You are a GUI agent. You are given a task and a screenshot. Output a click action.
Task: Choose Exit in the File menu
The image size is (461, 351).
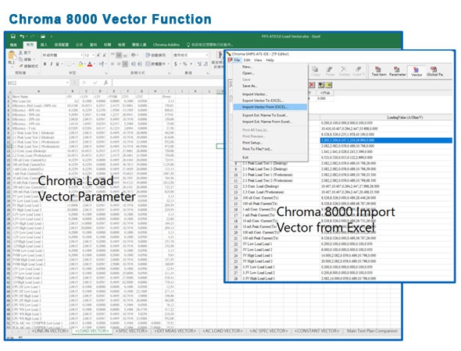pos(245,158)
